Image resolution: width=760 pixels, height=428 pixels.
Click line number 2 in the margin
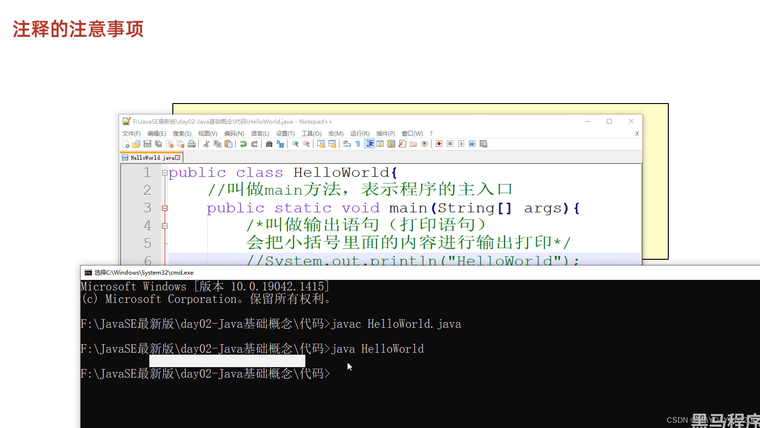click(x=147, y=190)
